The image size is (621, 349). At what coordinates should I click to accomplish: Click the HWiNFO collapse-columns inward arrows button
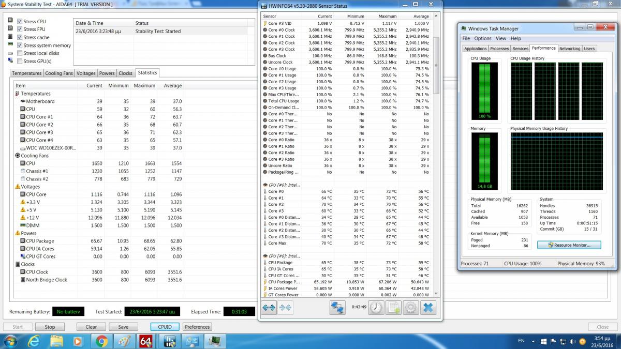285,307
